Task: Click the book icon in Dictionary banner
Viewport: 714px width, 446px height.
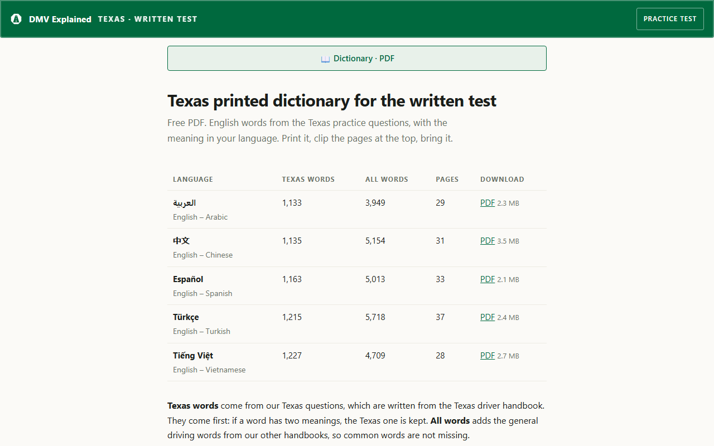Action: point(325,59)
